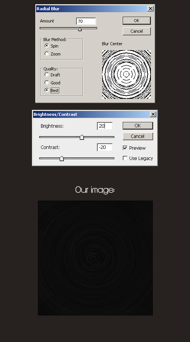Set blur center in the preview grid
Screen dimensions: 190x342
(x=127, y=74)
